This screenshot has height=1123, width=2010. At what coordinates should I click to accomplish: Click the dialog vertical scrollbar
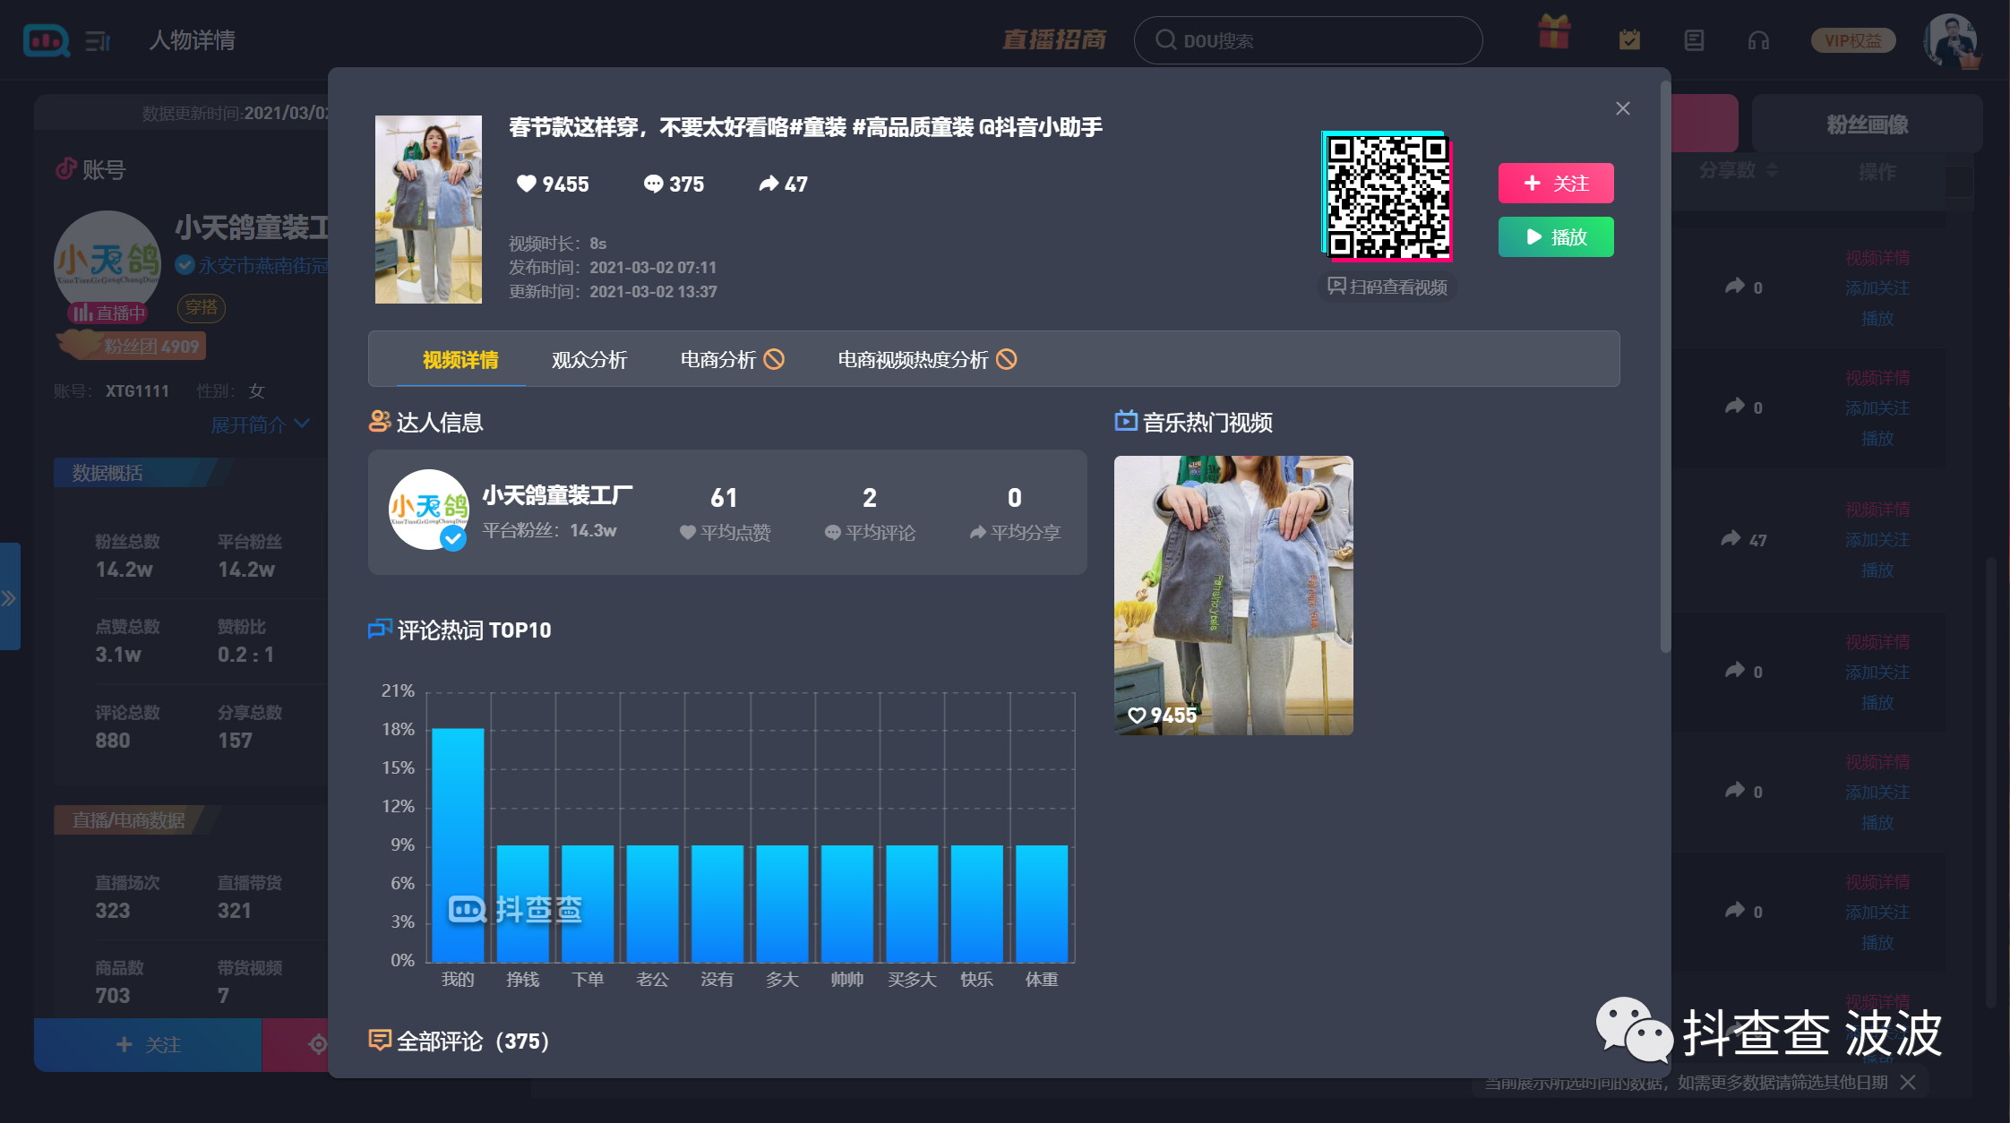click(x=1665, y=367)
